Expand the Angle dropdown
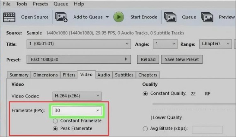Screen dimensions: 236x137 [165, 44]
